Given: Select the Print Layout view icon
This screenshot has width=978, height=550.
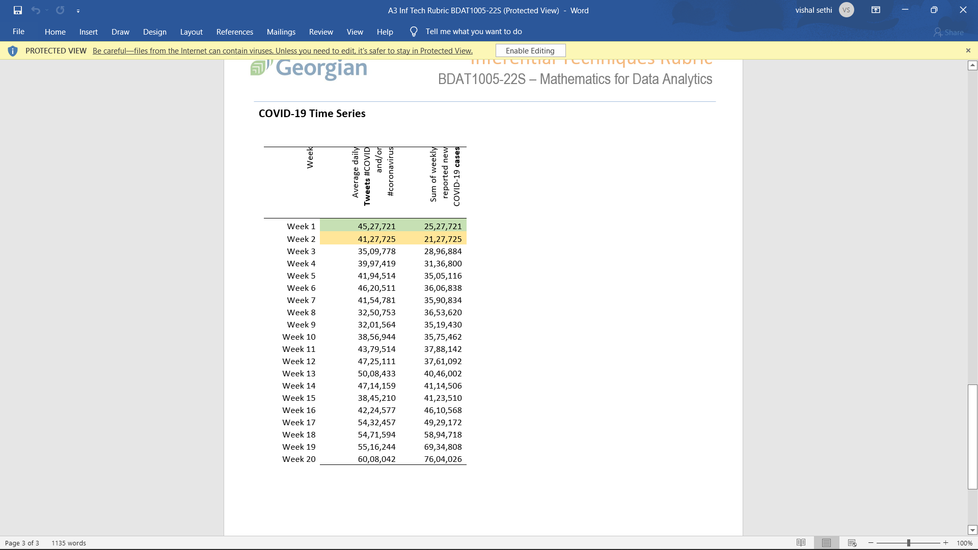Looking at the screenshot, I should [x=826, y=542].
